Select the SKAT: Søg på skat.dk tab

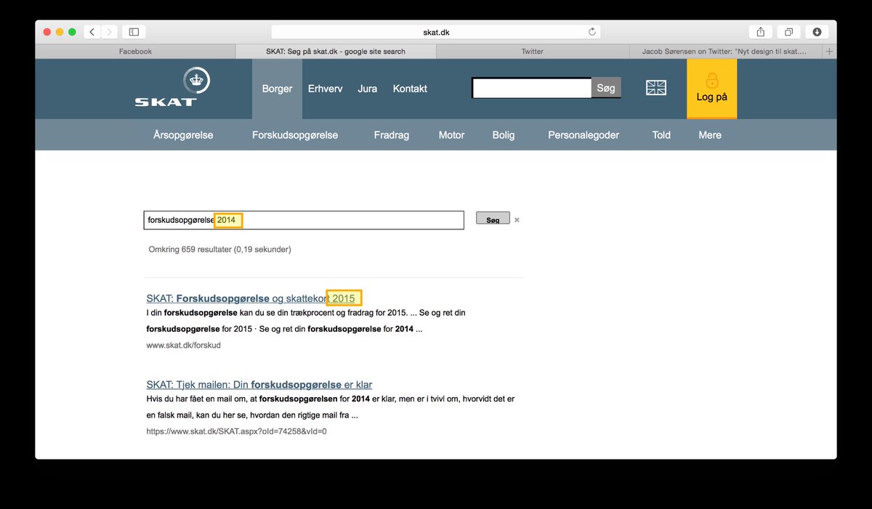point(336,52)
